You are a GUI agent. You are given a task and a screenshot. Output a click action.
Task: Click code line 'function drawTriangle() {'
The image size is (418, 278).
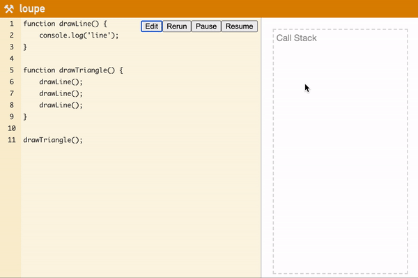click(73, 70)
